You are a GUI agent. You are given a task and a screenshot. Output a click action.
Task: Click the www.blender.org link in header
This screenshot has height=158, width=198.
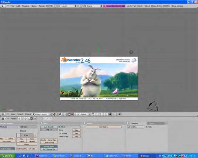pyautogui.click(x=115, y=6)
